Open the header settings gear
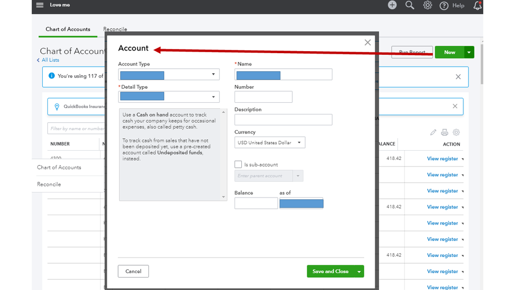The image size is (515, 290). [x=427, y=5]
